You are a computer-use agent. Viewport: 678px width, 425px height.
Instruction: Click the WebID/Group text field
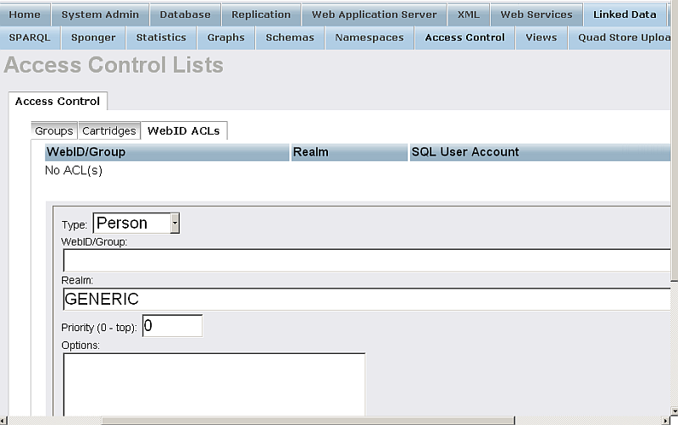point(366,261)
